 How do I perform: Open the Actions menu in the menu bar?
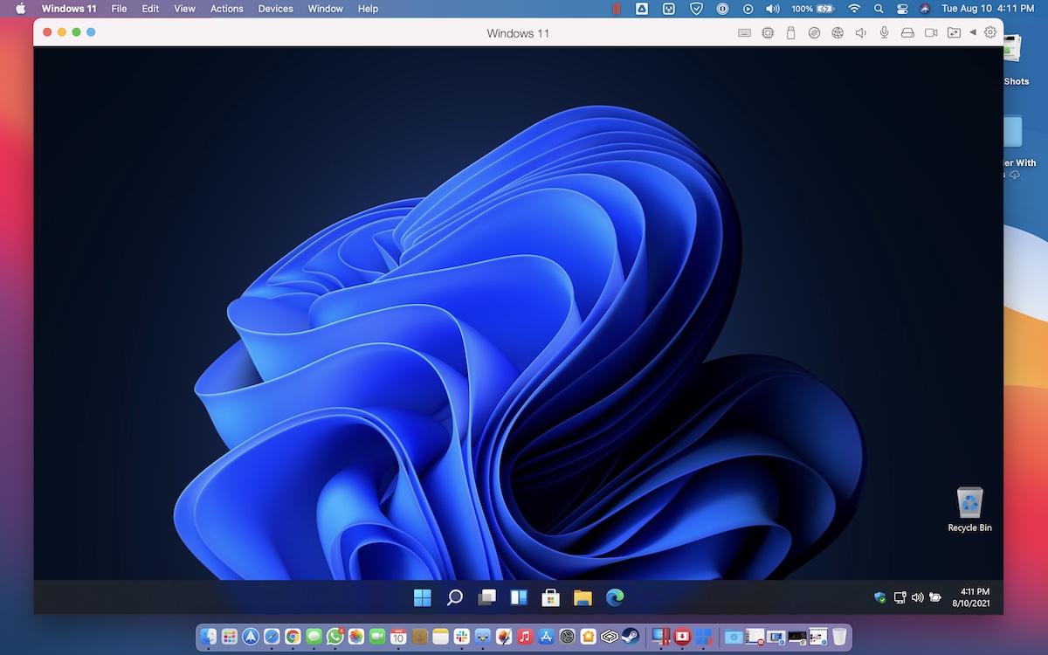coord(226,9)
